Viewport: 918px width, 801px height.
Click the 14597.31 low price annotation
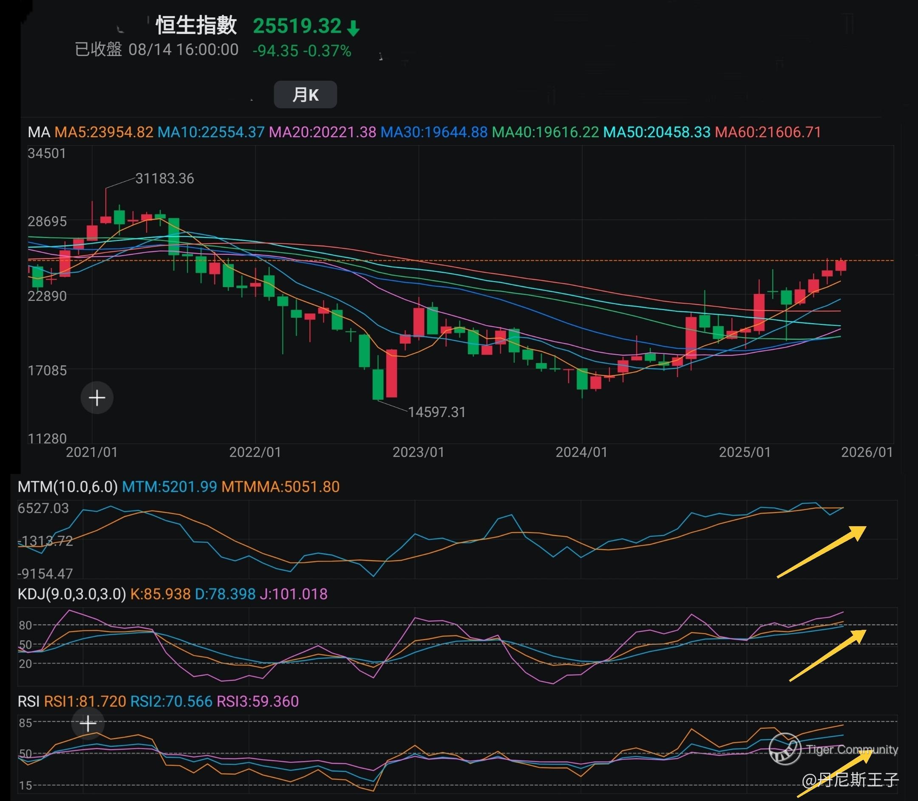[x=436, y=412]
